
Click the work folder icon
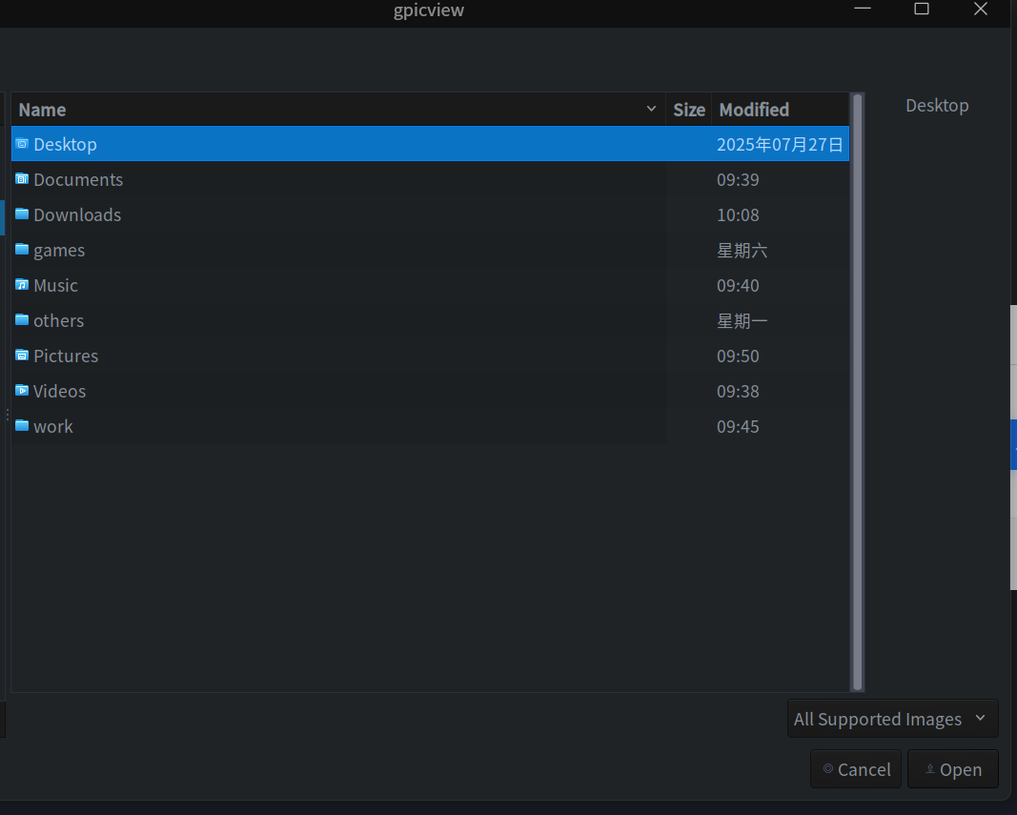[22, 425]
